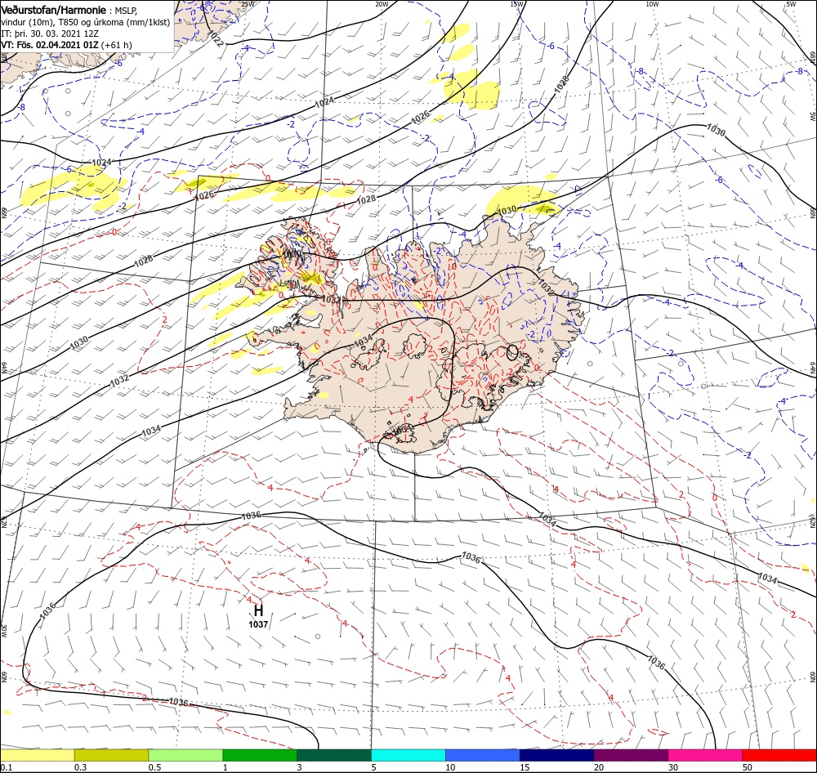Click the 50 legend scale value
Image resolution: width=817 pixels, height=773 pixels.
point(748,767)
